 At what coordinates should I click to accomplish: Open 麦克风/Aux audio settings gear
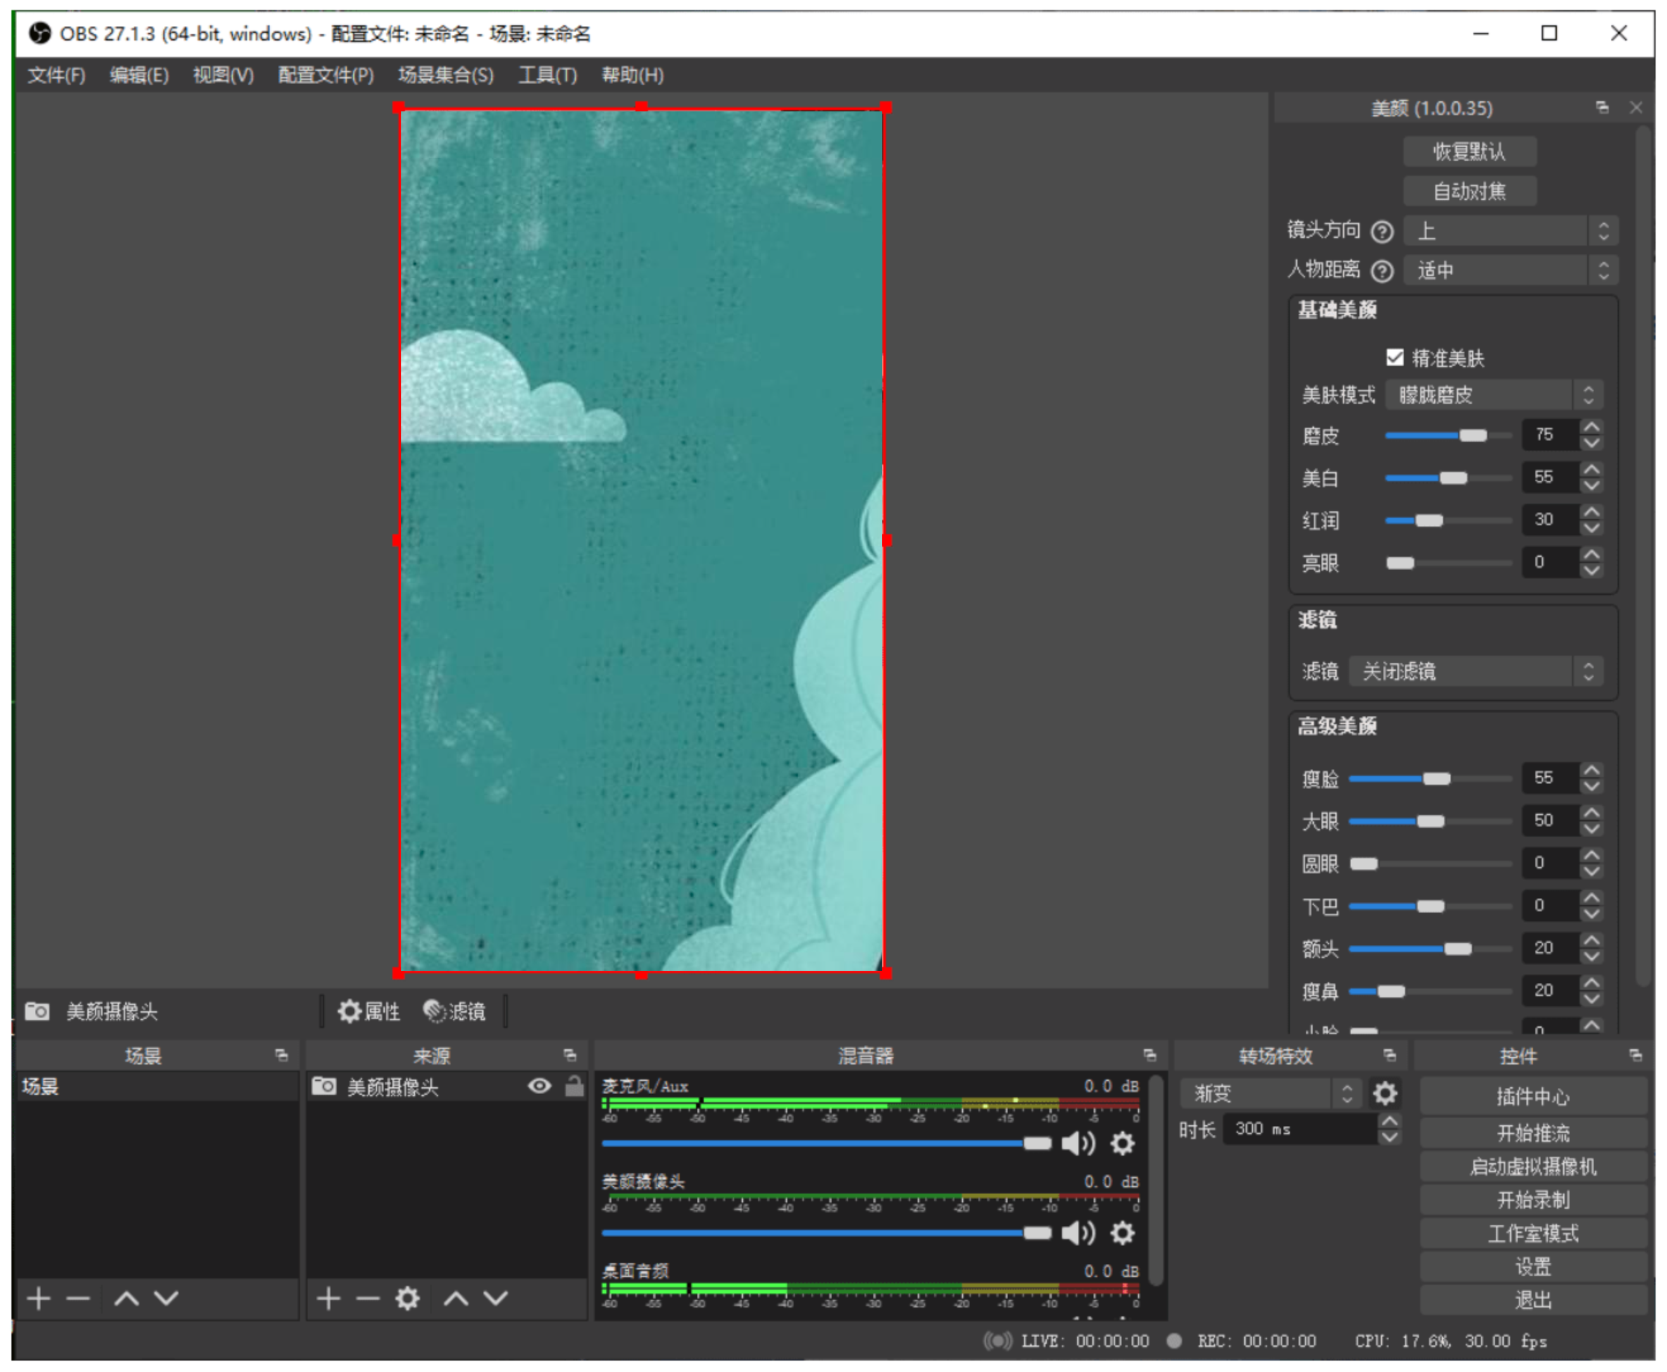click(1122, 1144)
